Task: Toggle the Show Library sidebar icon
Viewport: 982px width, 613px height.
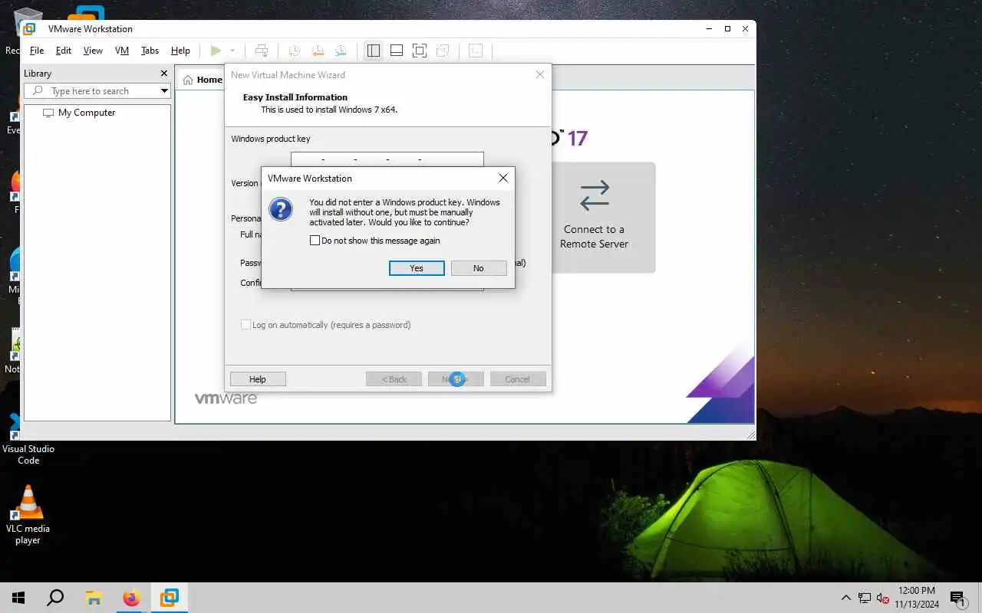Action: 374,51
